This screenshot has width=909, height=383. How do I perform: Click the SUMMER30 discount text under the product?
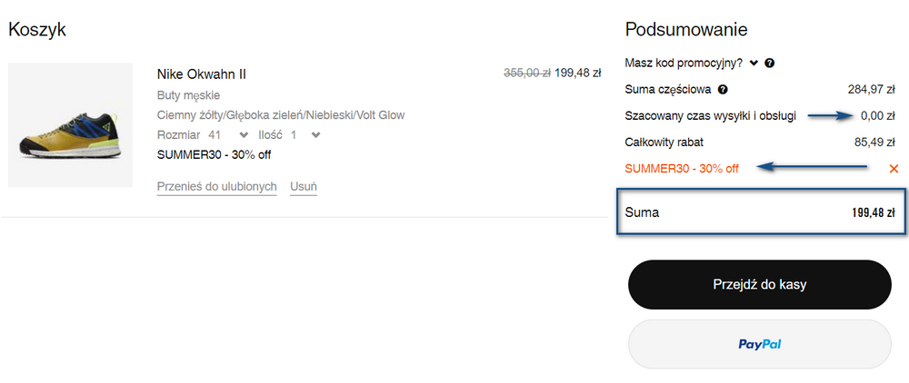pyautogui.click(x=214, y=154)
